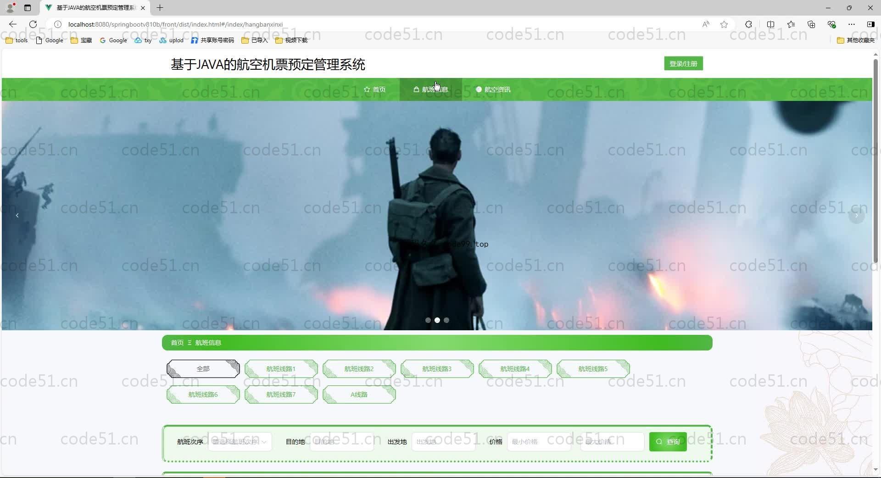The width and height of the screenshot is (881, 478).
Task: Open browser essentials heart icon
Action: (x=831, y=24)
